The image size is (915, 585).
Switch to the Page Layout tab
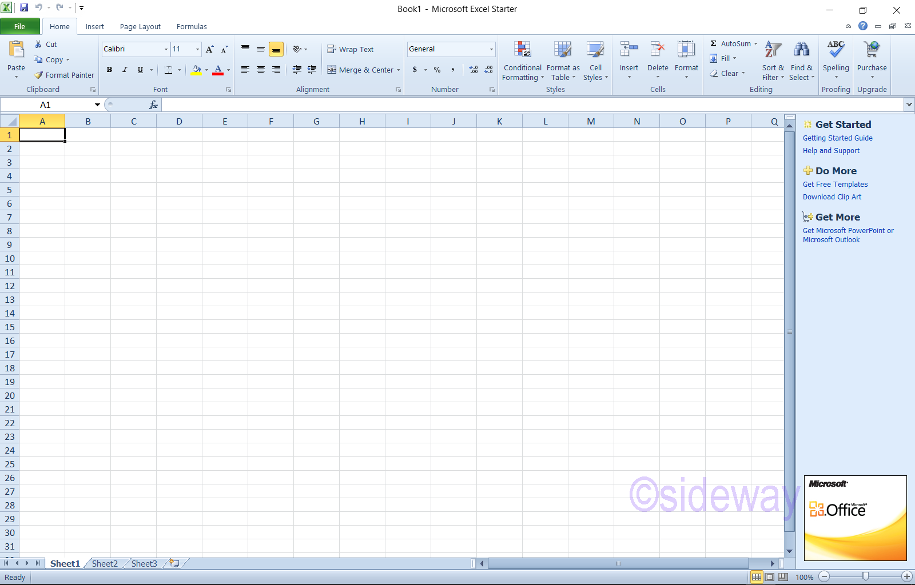[140, 26]
